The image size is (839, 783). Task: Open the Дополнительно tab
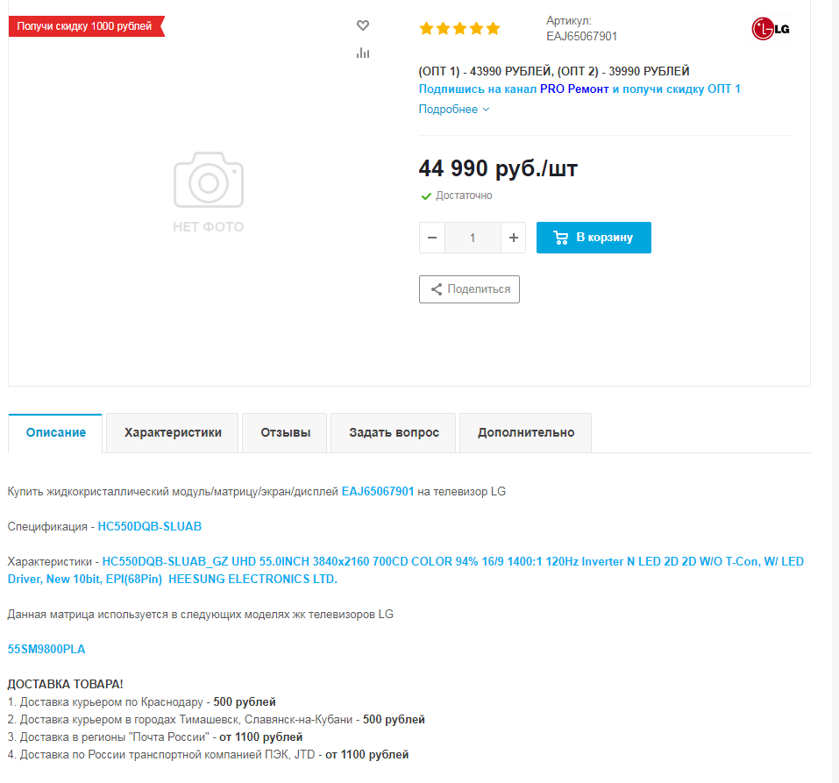(x=525, y=433)
